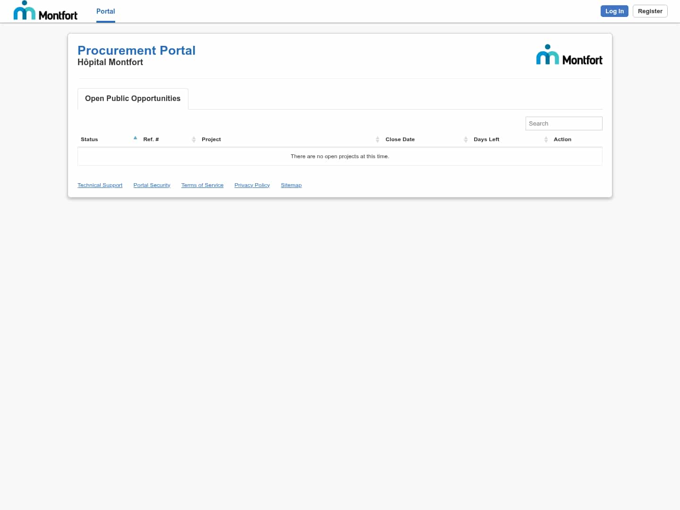Click the Register button
680x510 pixels.
pyautogui.click(x=650, y=11)
